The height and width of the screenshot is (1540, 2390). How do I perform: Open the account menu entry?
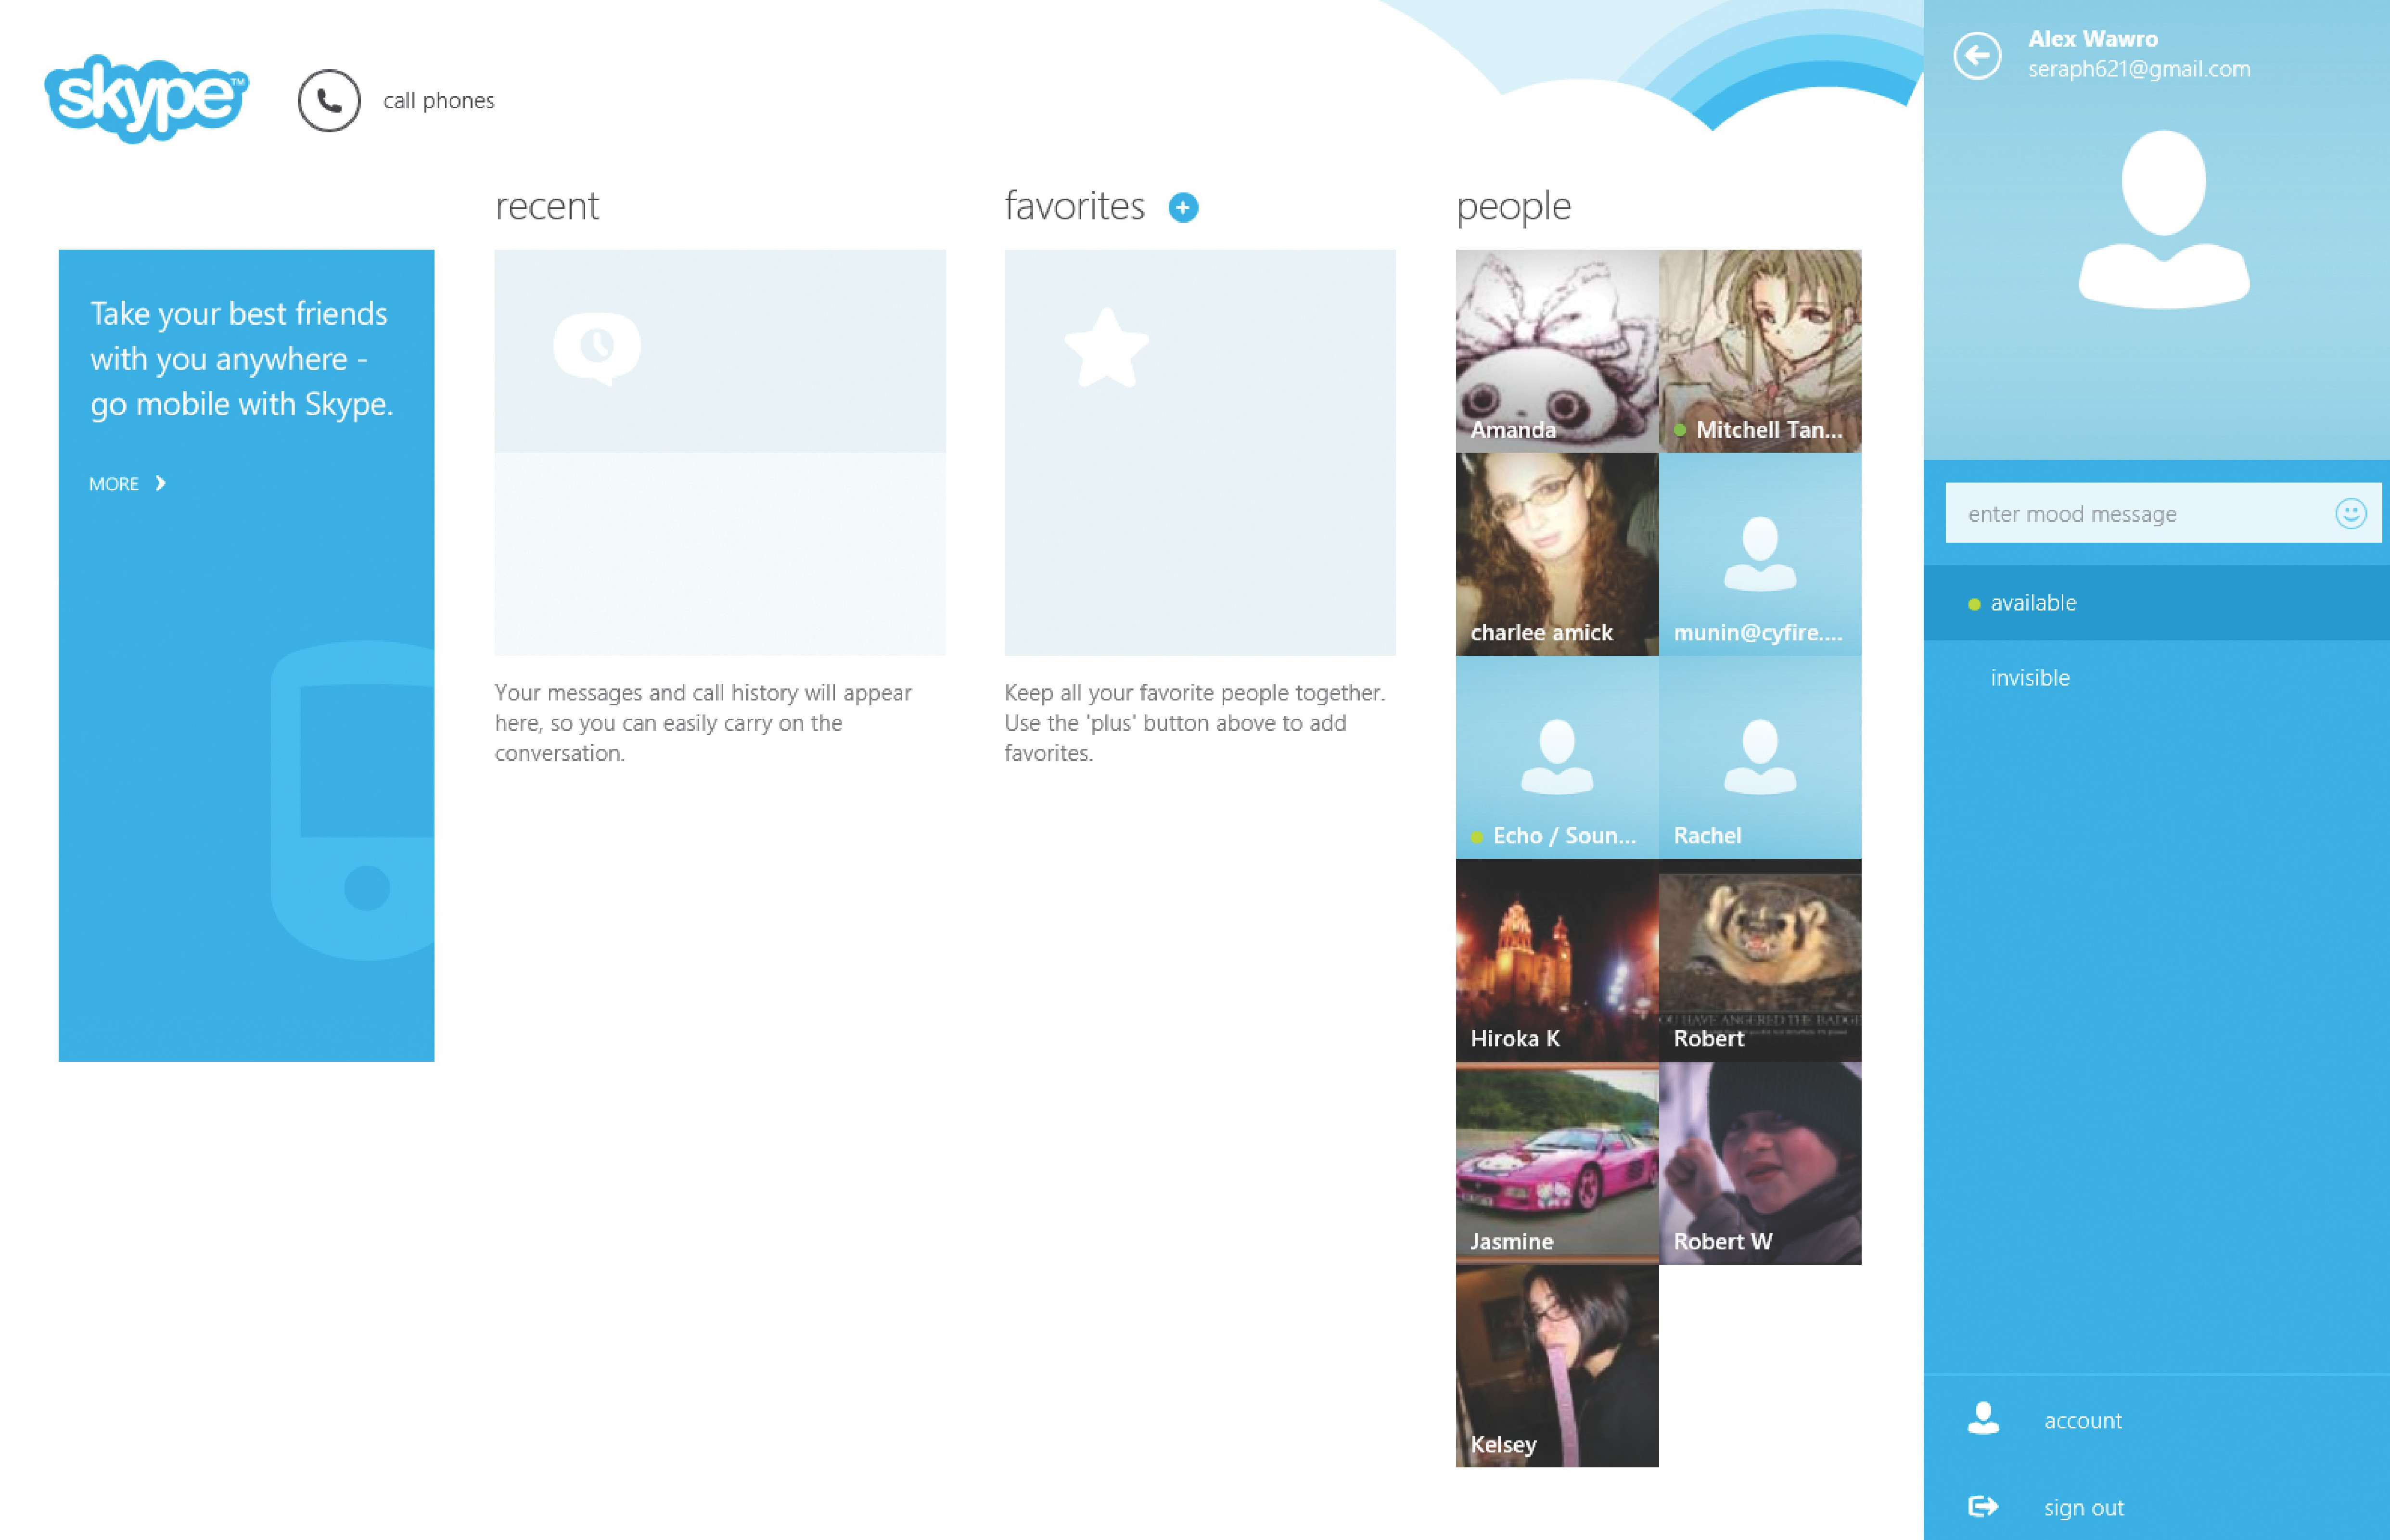(2082, 1420)
